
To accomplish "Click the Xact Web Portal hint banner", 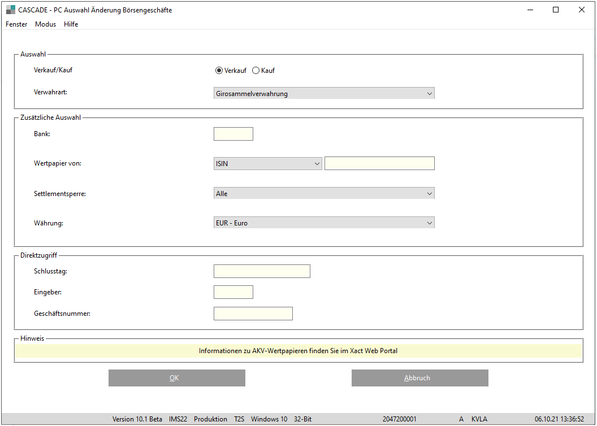I will [x=298, y=351].
